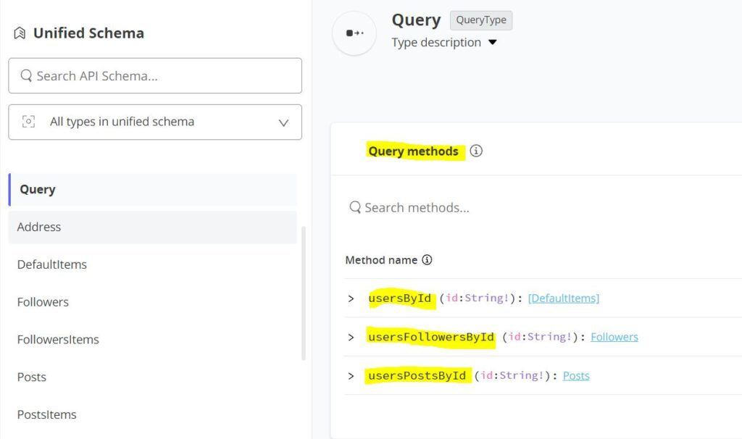Select Address in the schema sidebar
742x439 pixels.
pos(38,227)
